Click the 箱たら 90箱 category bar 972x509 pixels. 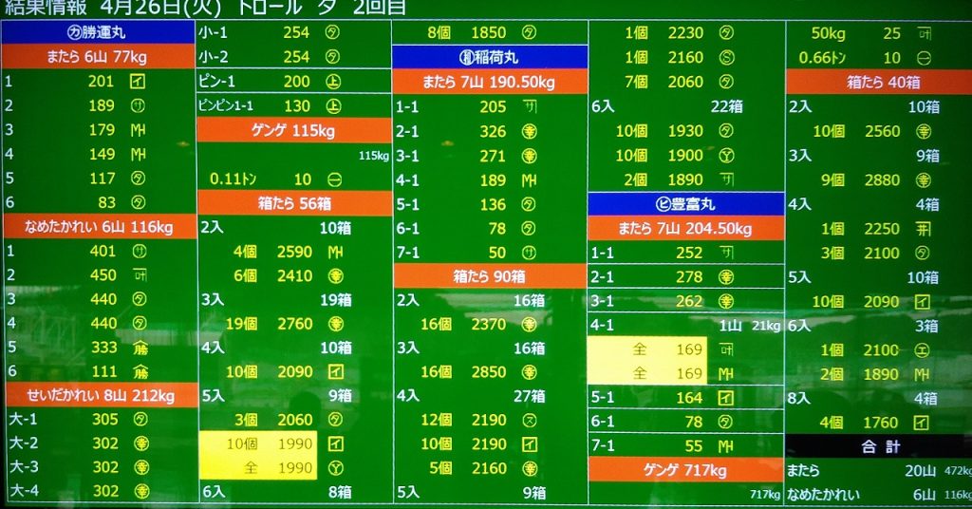[490, 276]
